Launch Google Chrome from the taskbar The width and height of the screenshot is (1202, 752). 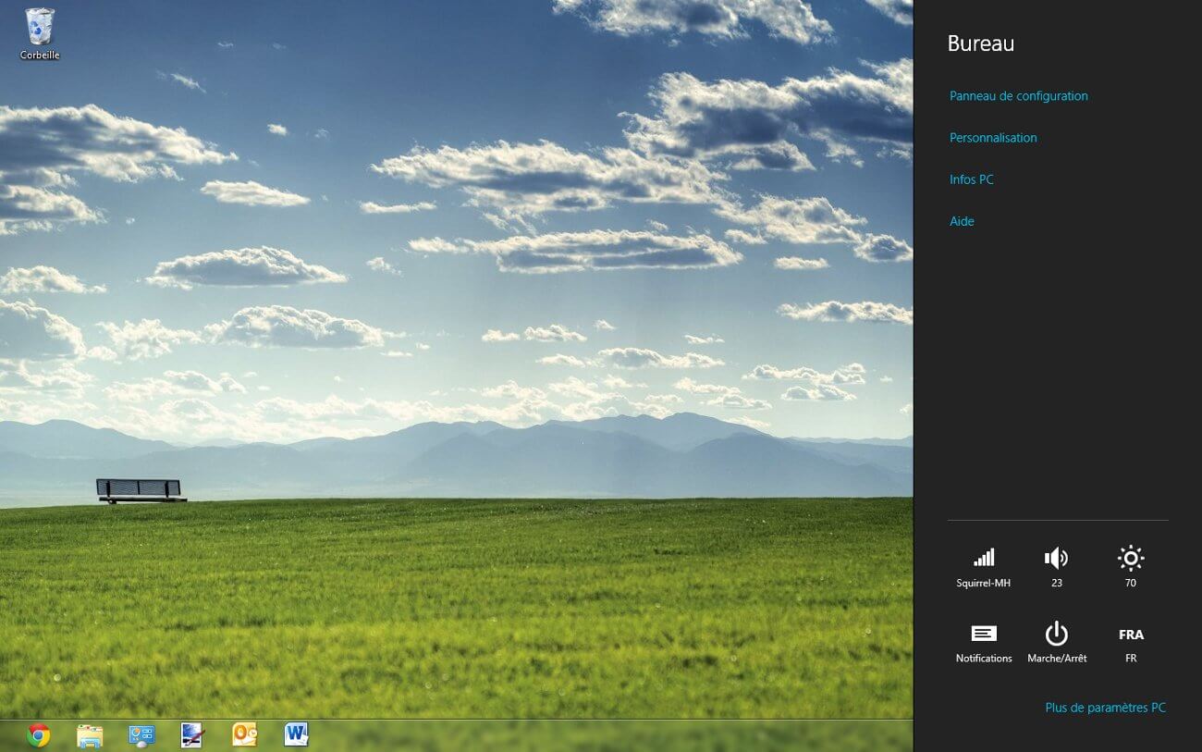coord(39,735)
